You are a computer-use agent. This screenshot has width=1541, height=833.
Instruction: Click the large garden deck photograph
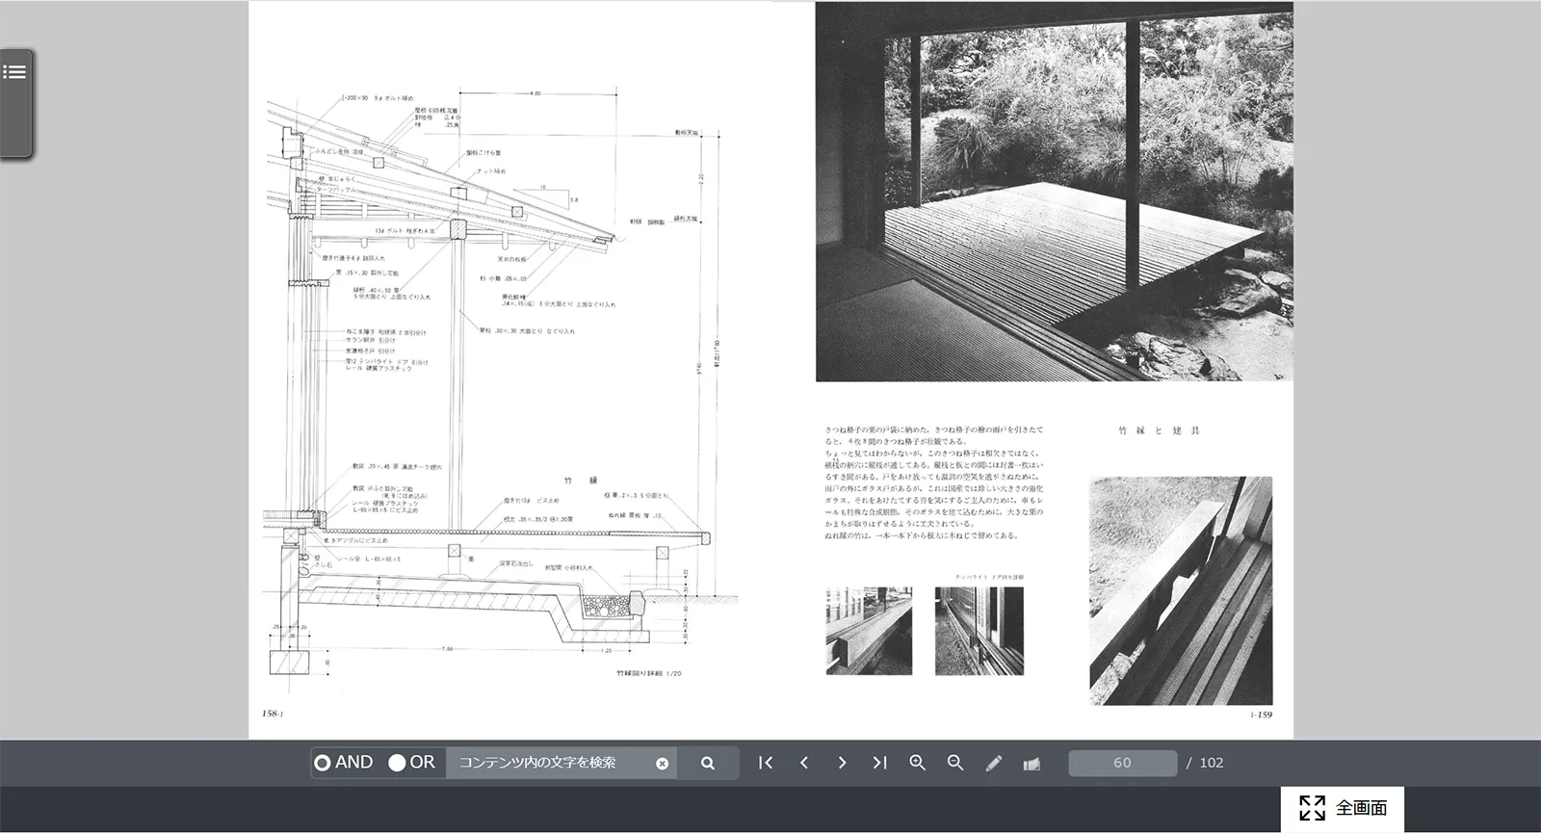[1054, 193]
